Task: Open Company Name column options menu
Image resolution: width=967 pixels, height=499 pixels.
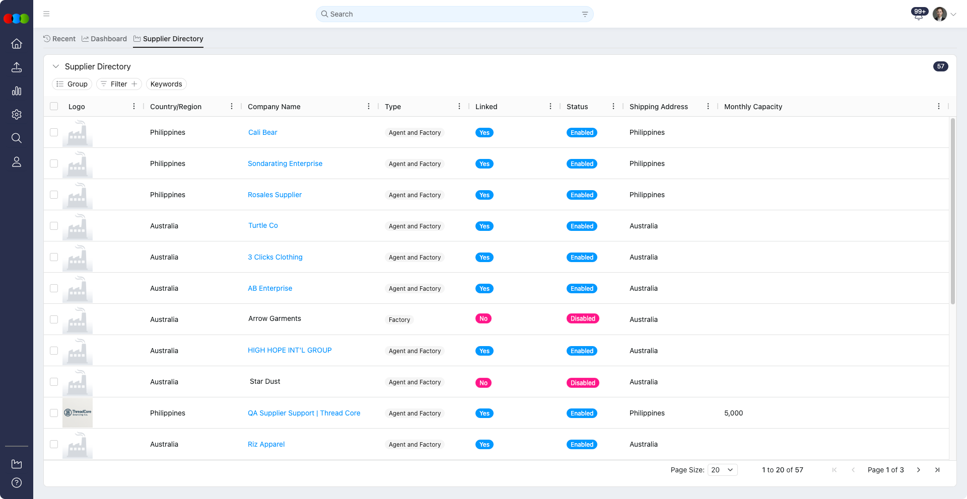Action: 369,106
